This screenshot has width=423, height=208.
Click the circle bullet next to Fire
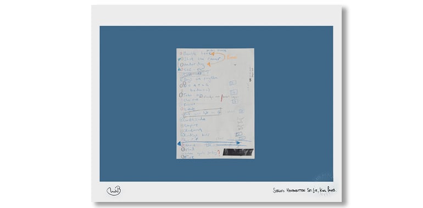(x=182, y=156)
